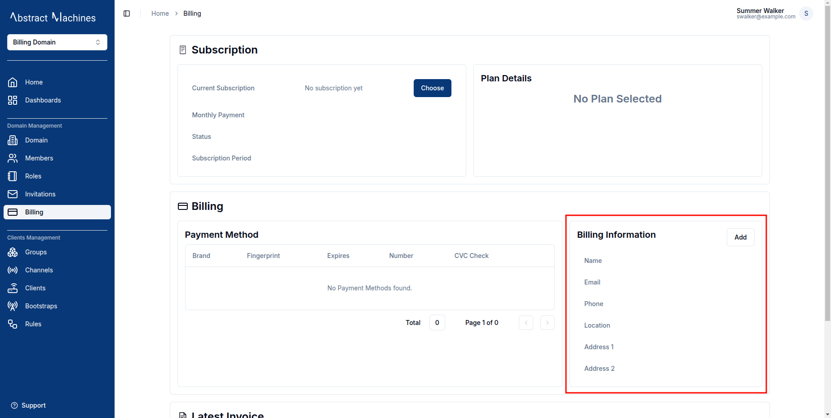Screen dimensions: 831x418
Task: Click the Domain building icon
Action: pyautogui.click(x=13, y=140)
